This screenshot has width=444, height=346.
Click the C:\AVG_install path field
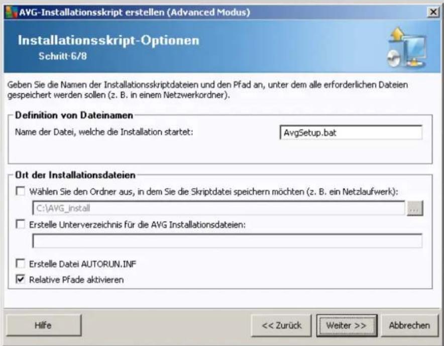[218, 208]
